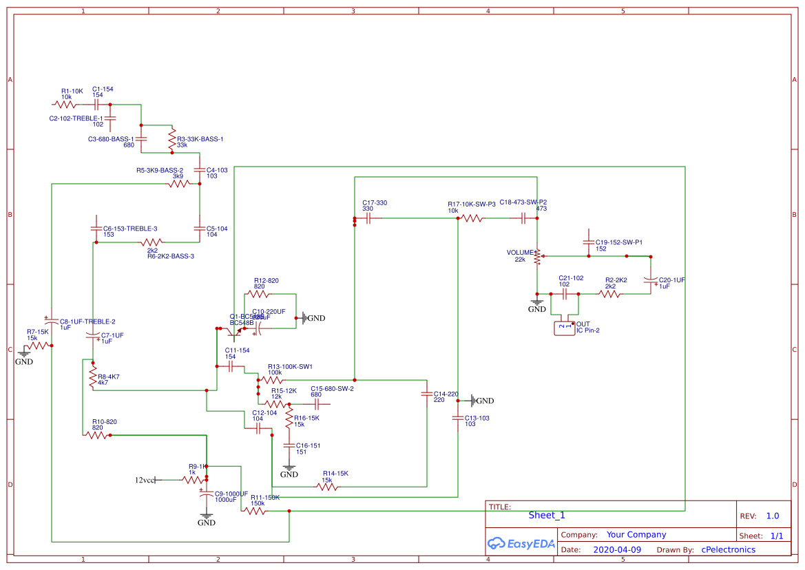
Task: Select the Your Company field text
Action: coord(636,535)
